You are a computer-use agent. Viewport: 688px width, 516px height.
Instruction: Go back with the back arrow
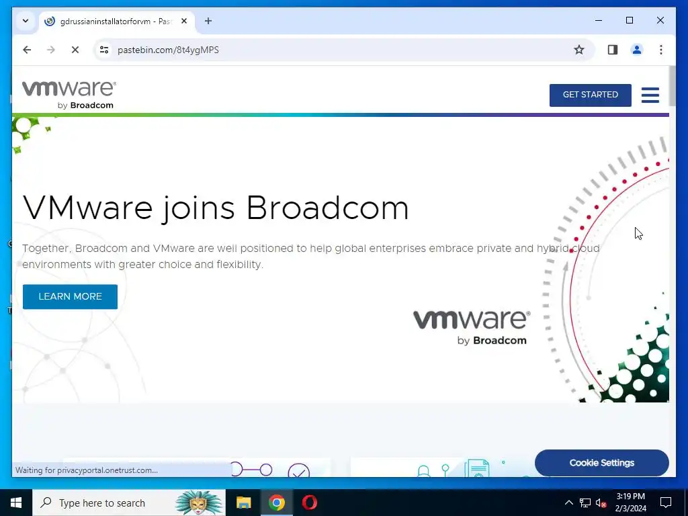pos(27,50)
